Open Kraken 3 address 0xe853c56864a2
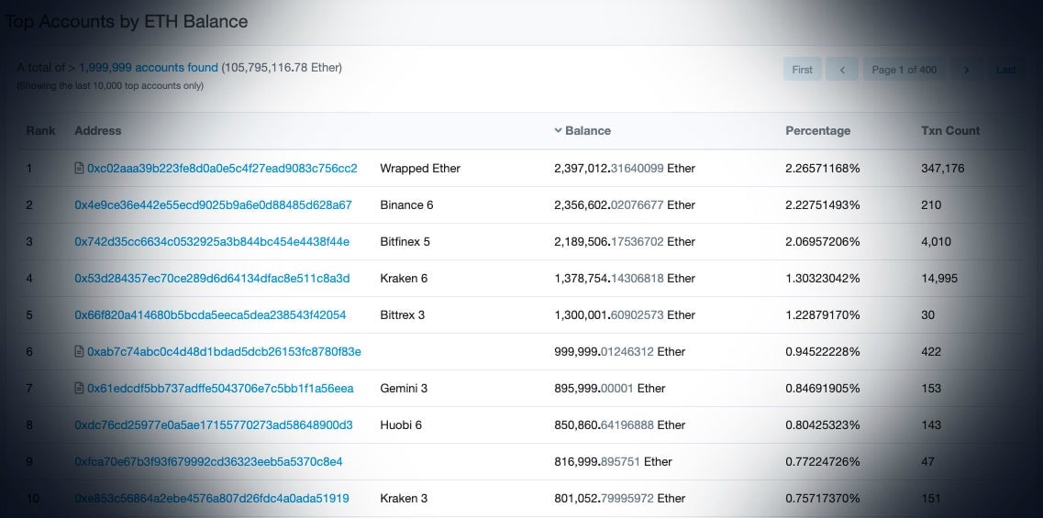Image resolution: width=1043 pixels, height=518 pixels. (x=212, y=498)
